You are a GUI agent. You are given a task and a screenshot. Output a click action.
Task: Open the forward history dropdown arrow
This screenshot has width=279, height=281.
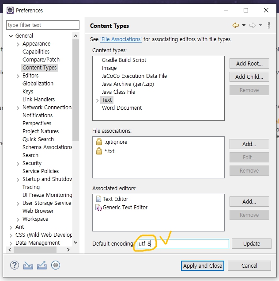coord(260,25)
